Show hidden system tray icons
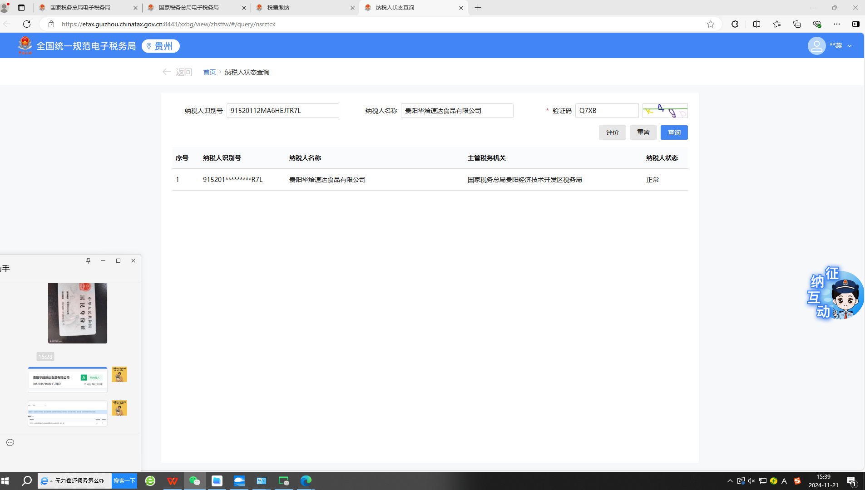Screen dimensions: 865x490 [730, 481]
